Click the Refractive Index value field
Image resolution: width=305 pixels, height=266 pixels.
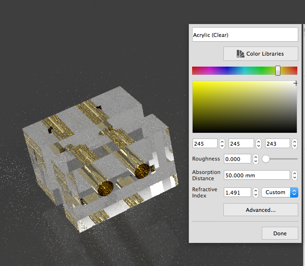click(x=237, y=192)
